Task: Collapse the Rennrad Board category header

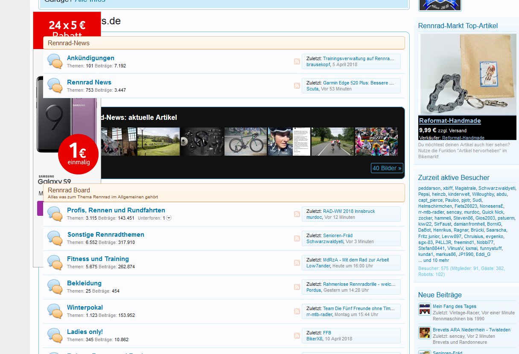Action: [224, 193]
